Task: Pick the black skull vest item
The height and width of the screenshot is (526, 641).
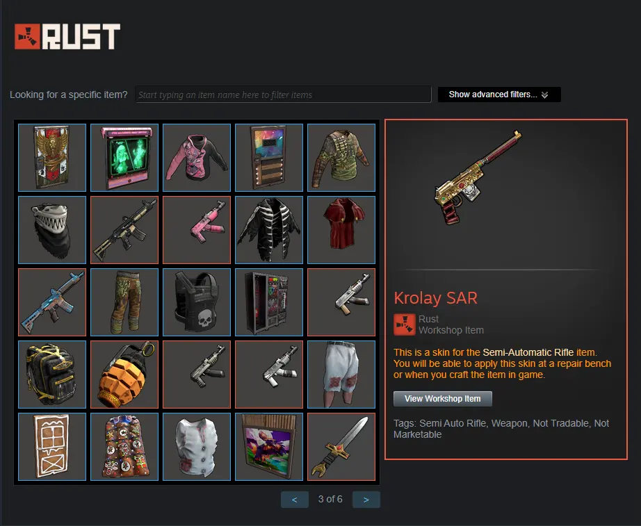Action: coord(197,302)
